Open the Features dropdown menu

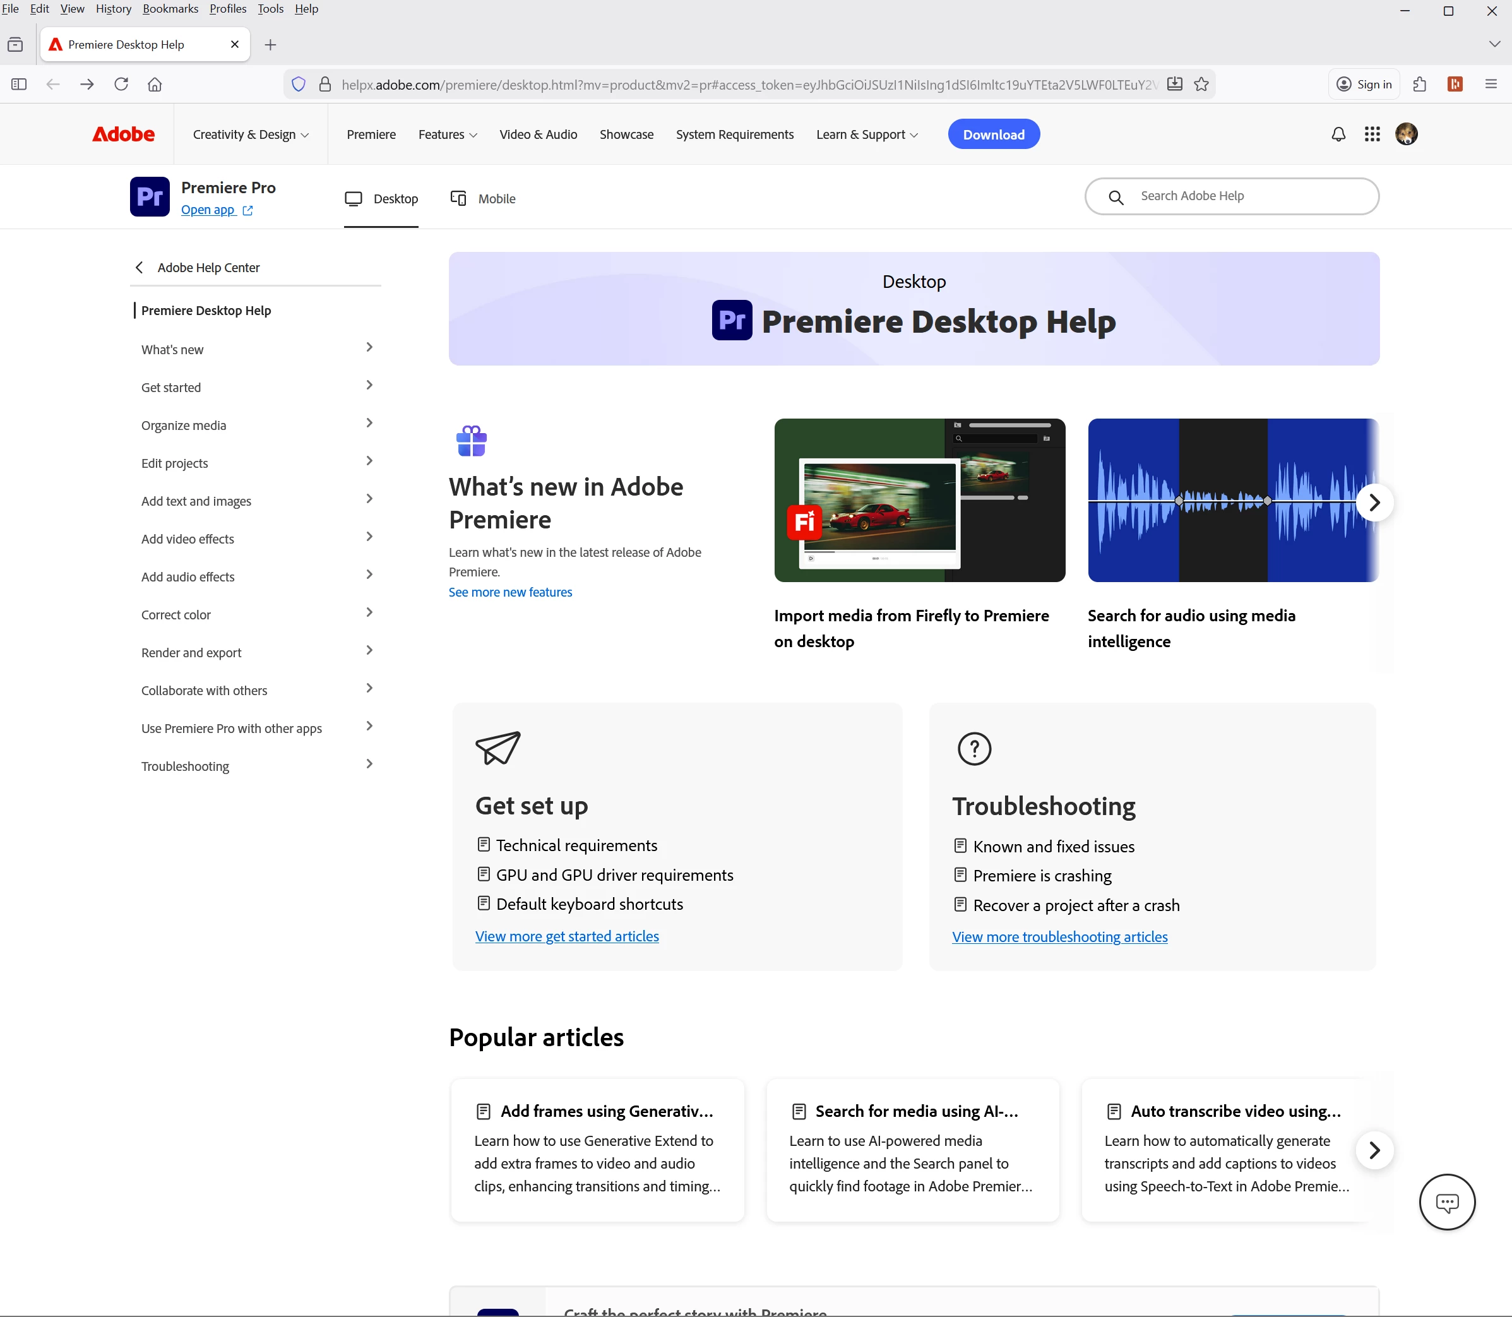click(448, 134)
